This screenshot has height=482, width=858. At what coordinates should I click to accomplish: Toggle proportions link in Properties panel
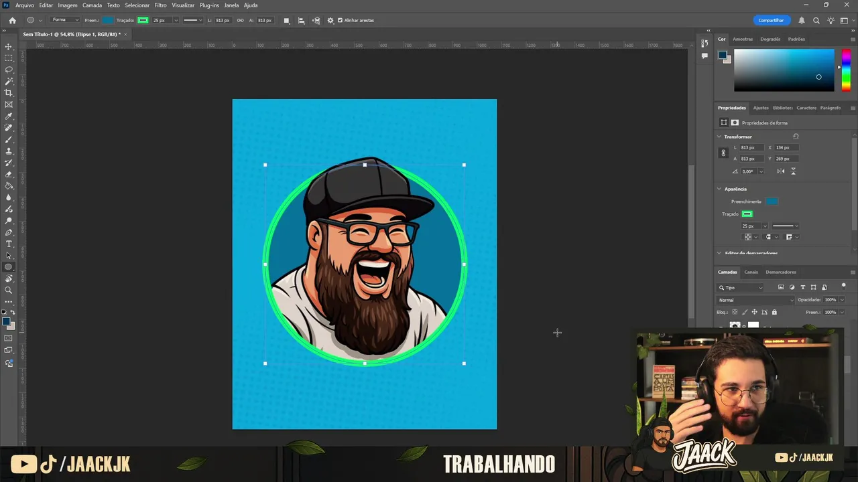point(723,153)
